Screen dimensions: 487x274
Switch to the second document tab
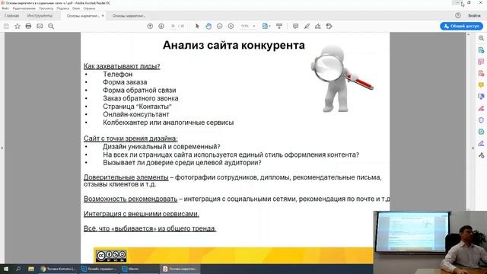tap(129, 15)
